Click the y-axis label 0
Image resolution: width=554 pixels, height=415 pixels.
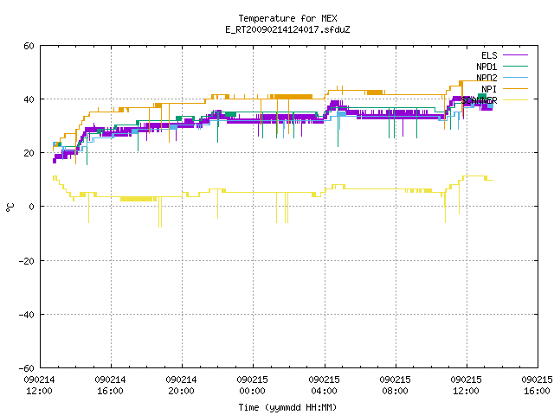[x=31, y=207]
